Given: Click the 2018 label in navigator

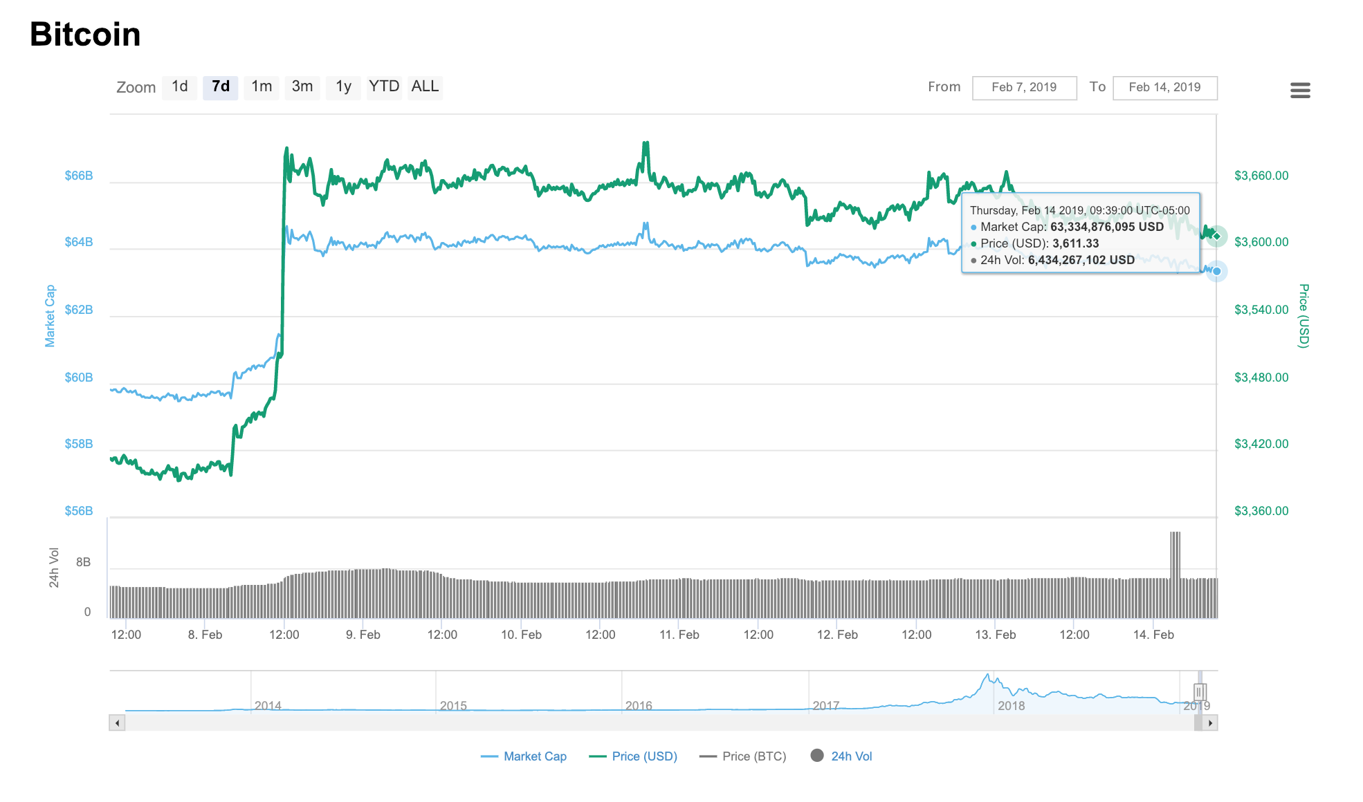Looking at the screenshot, I should coord(1011,706).
